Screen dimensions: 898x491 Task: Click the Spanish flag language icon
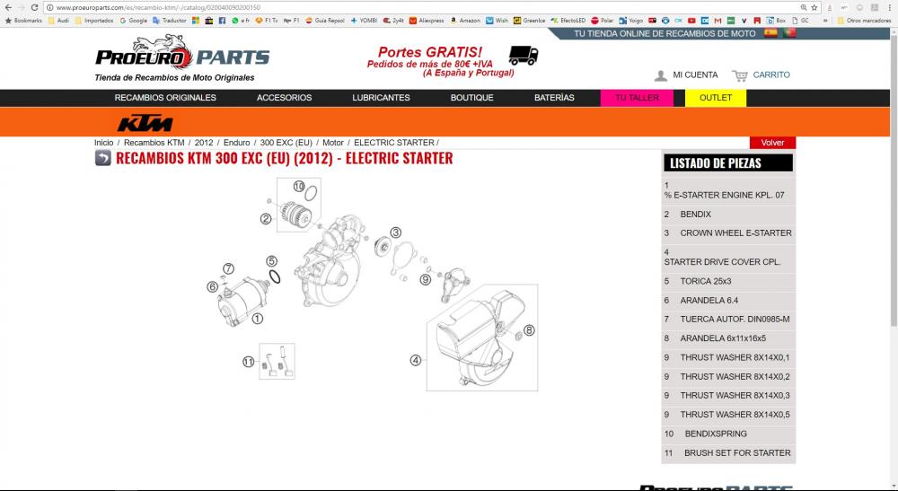click(x=770, y=33)
